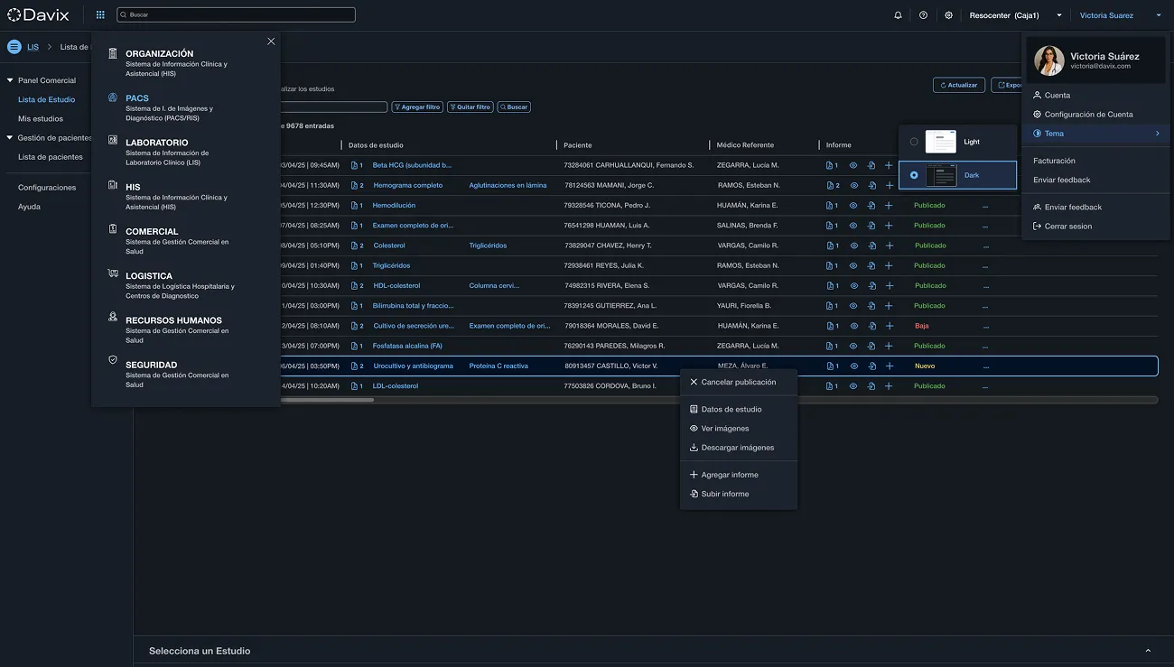
Task: Click the settings gear in top bar
Action: point(948,15)
